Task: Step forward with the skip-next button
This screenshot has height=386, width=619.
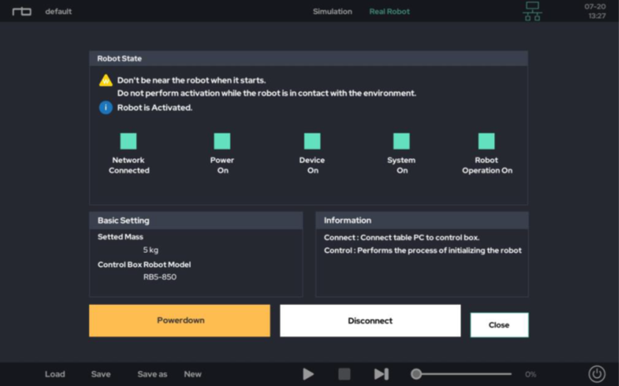Action: pyautogui.click(x=382, y=374)
